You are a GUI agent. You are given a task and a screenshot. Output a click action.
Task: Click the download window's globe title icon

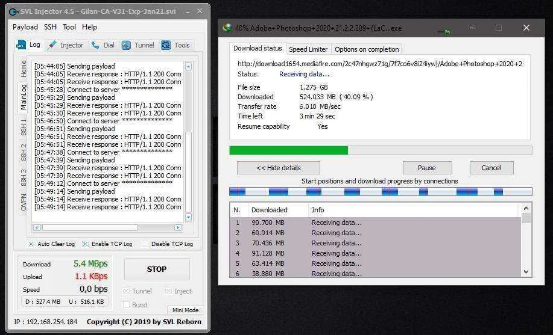pos(227,28)
